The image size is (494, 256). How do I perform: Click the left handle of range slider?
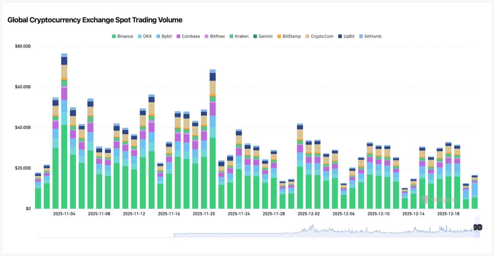click(x=475, y=227)
